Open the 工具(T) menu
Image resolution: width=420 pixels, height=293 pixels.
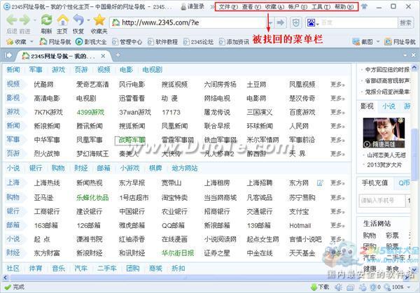click(x=321, y=7)
